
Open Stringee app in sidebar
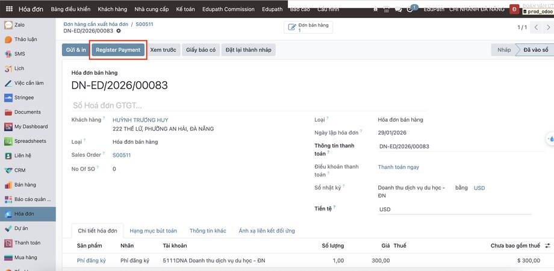click(28, 98)
